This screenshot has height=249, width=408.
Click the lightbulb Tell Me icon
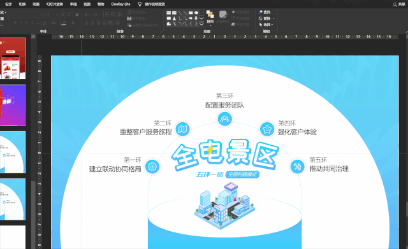140,4
